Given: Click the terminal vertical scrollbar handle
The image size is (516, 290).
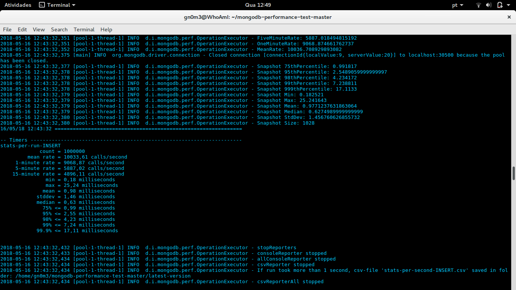Looking at the screenshot, I should pos(514,173).
